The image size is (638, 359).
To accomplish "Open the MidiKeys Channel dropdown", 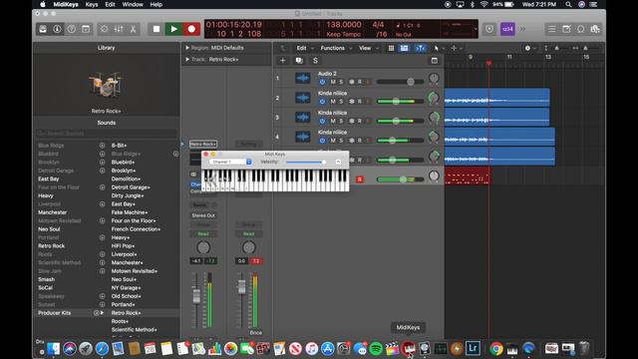I will pyautogui.click(x=230, y=162).
